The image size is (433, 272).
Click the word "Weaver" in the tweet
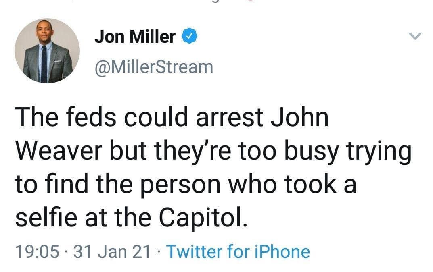click(x=56, y=152)
